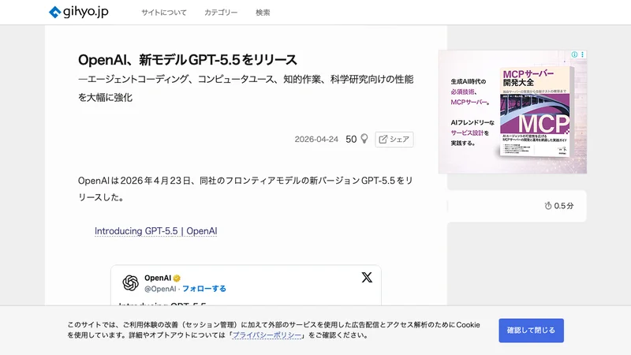Image resolution: width=631 pixels, height=355 pixels.
Task: Open the ad options three-dot menu
Action: click(x=582, y=54)
